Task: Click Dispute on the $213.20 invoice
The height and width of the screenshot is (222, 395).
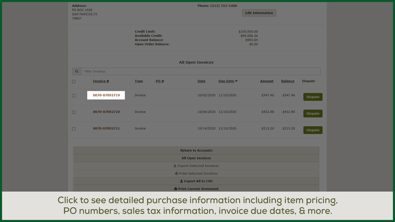Action: click(313, 130)
